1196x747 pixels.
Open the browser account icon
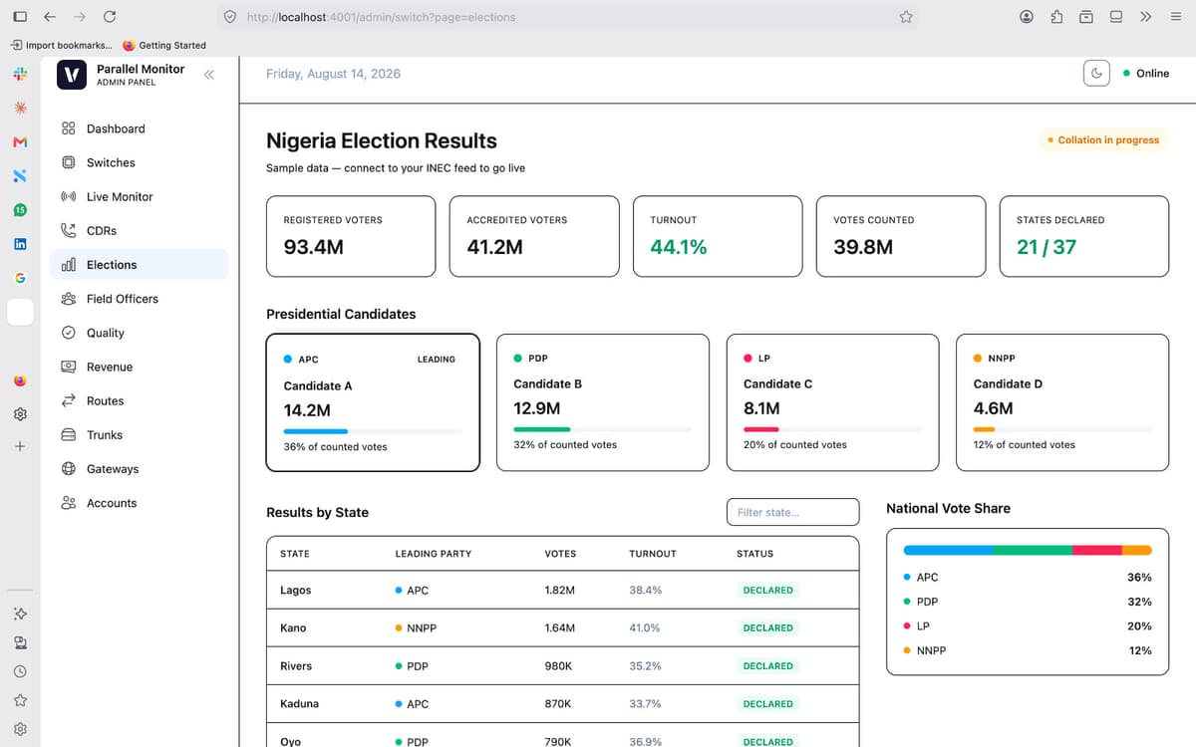1027,17
